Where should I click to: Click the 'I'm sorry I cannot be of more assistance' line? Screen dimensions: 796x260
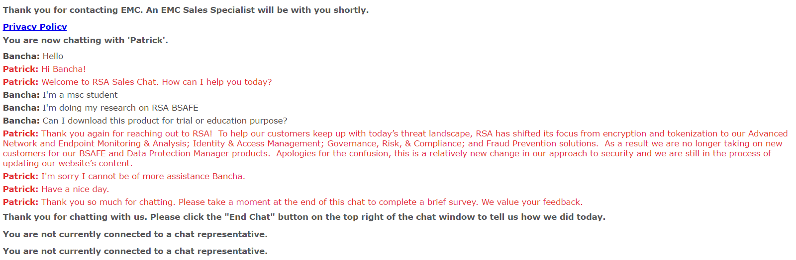pyautogui.click(x=143, y=176)
